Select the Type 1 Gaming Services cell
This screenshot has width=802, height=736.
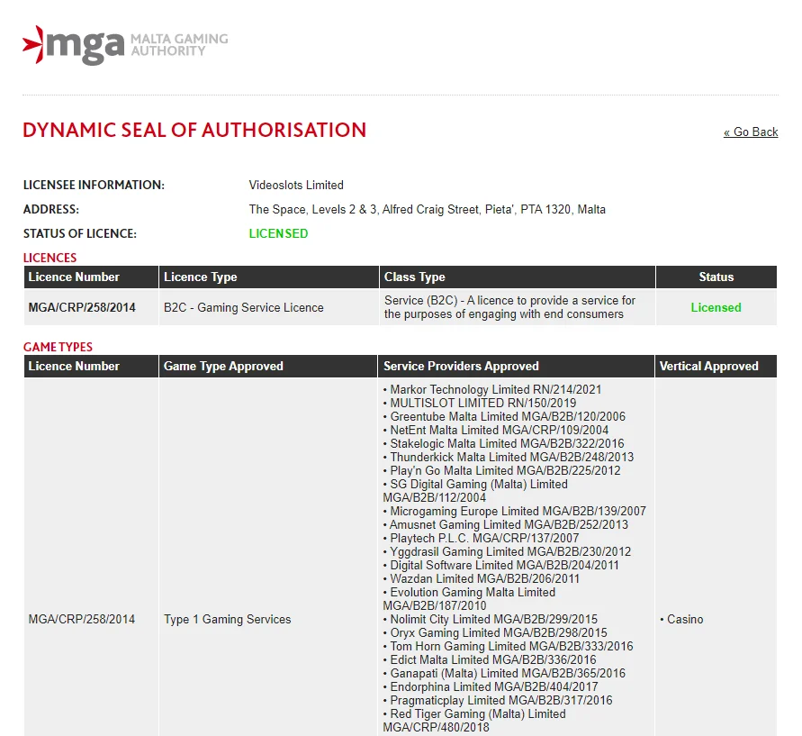click(227, 619)
